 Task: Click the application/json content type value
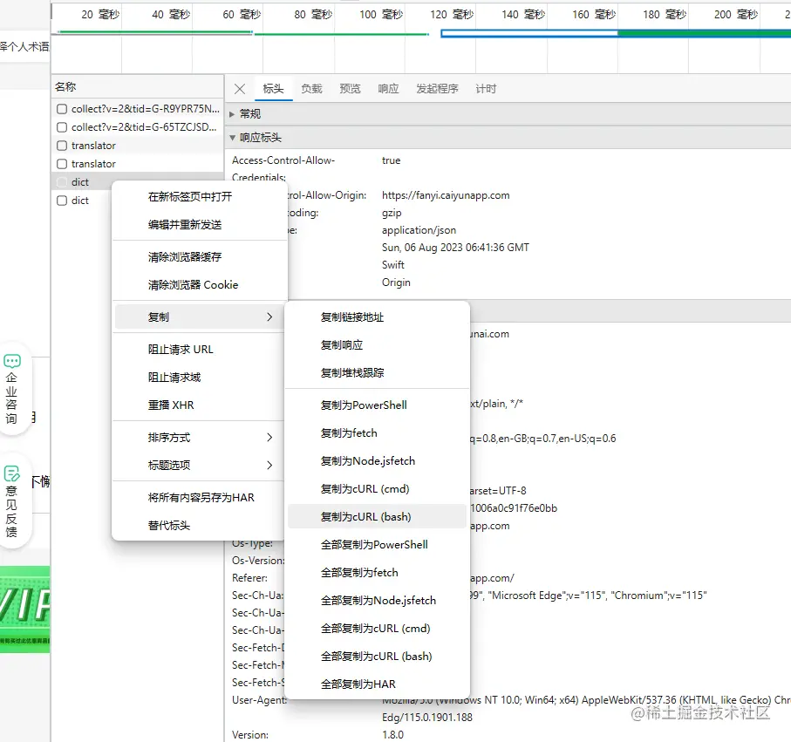(x=419, y=230)
